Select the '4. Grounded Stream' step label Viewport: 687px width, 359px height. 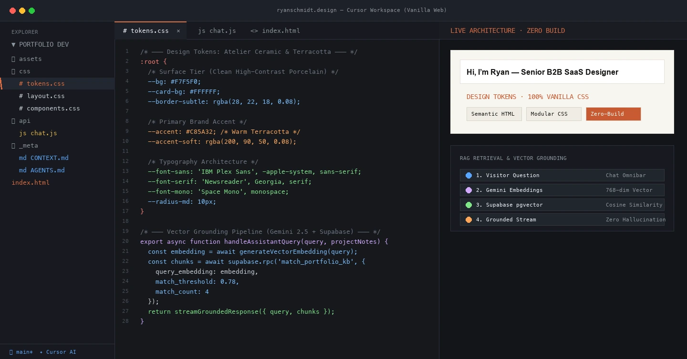506,220
